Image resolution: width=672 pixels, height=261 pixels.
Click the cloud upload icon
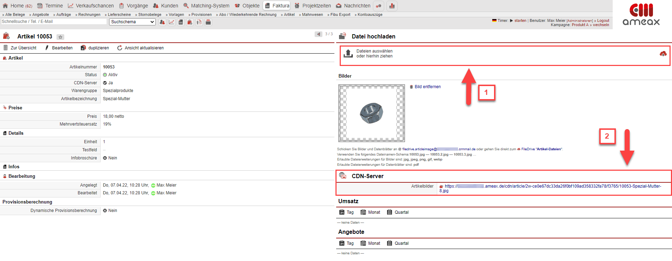[x=663, y=54]
